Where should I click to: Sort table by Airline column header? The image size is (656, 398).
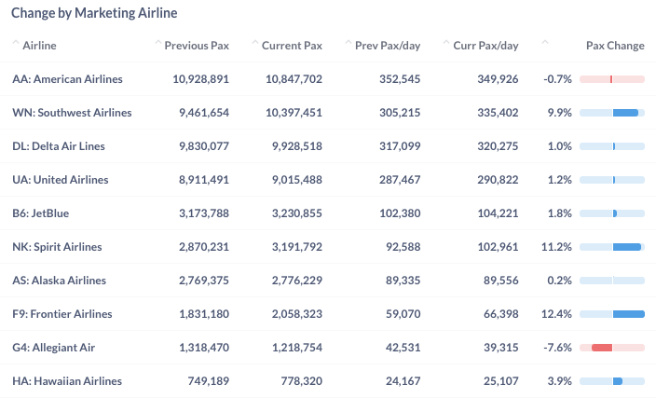click(39, 46)
